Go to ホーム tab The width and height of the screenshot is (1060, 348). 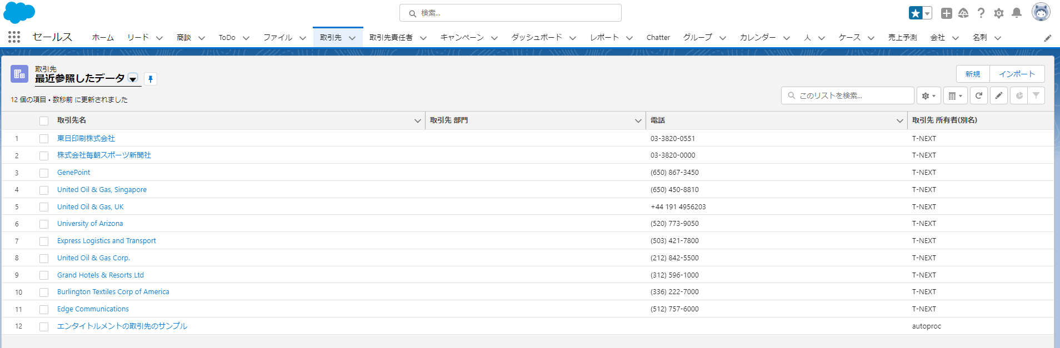click(x=103, y=37)
